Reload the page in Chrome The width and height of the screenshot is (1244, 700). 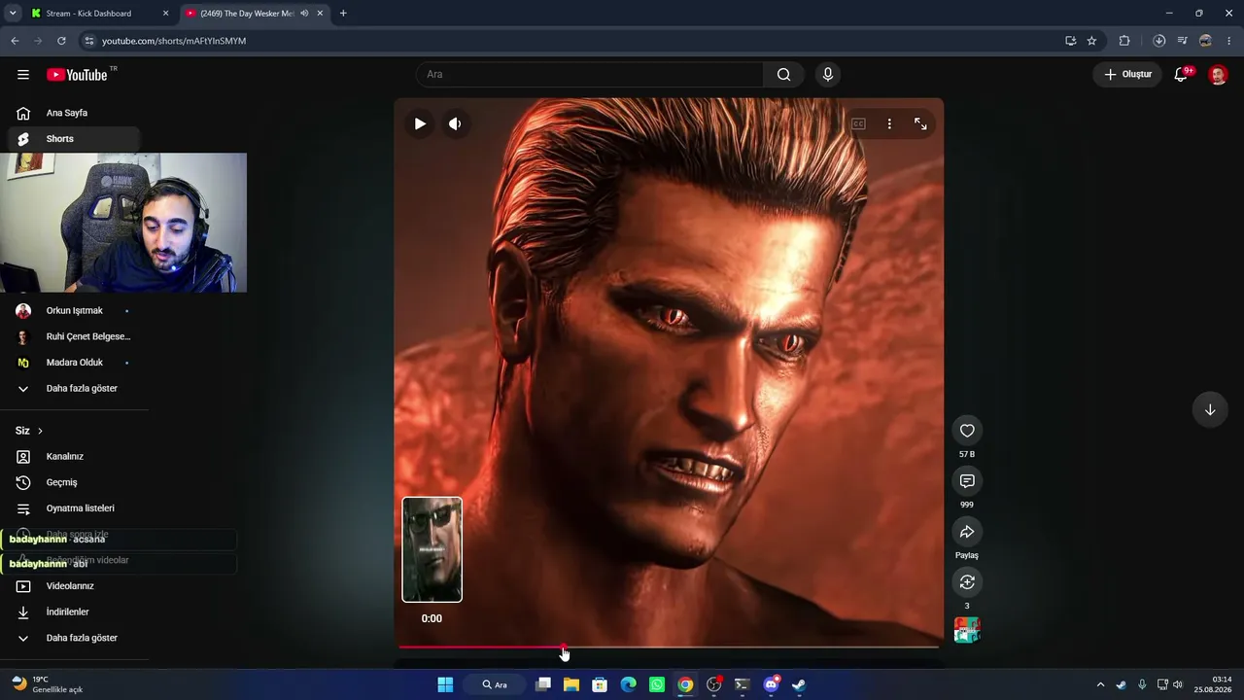click(x=61, y=41)
